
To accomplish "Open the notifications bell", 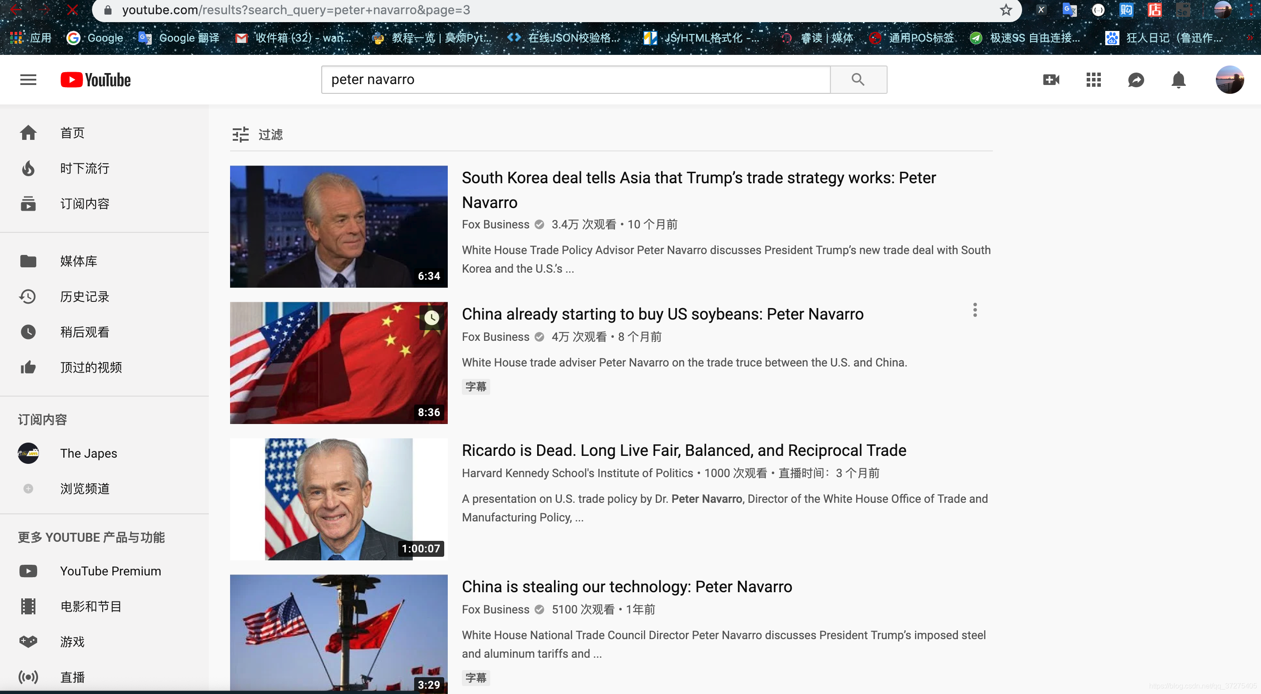I will pos(1178,79).
